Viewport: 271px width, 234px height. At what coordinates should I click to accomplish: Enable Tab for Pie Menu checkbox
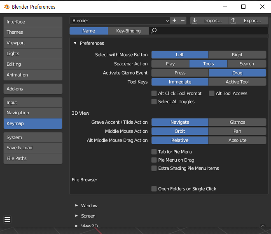click(154, 152)
